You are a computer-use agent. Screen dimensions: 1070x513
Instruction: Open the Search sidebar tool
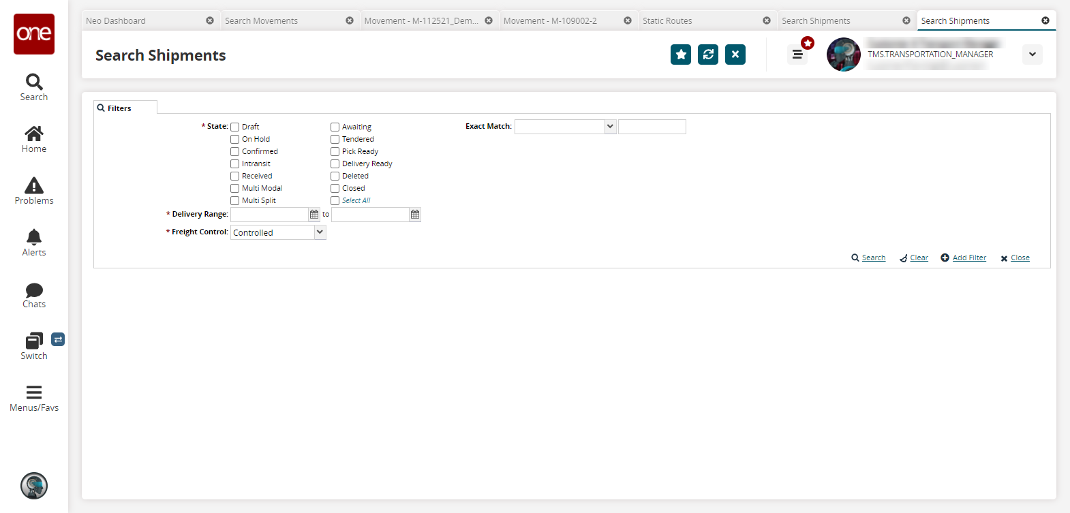(34, 88)
